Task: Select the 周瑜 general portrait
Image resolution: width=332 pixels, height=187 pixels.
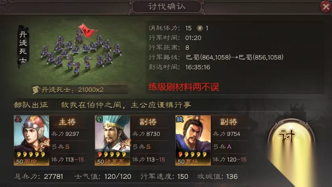Action: point(32,140)
